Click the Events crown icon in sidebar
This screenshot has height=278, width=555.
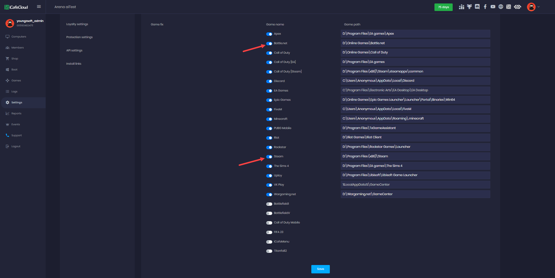pyautogui.click(x=8, y=124)
